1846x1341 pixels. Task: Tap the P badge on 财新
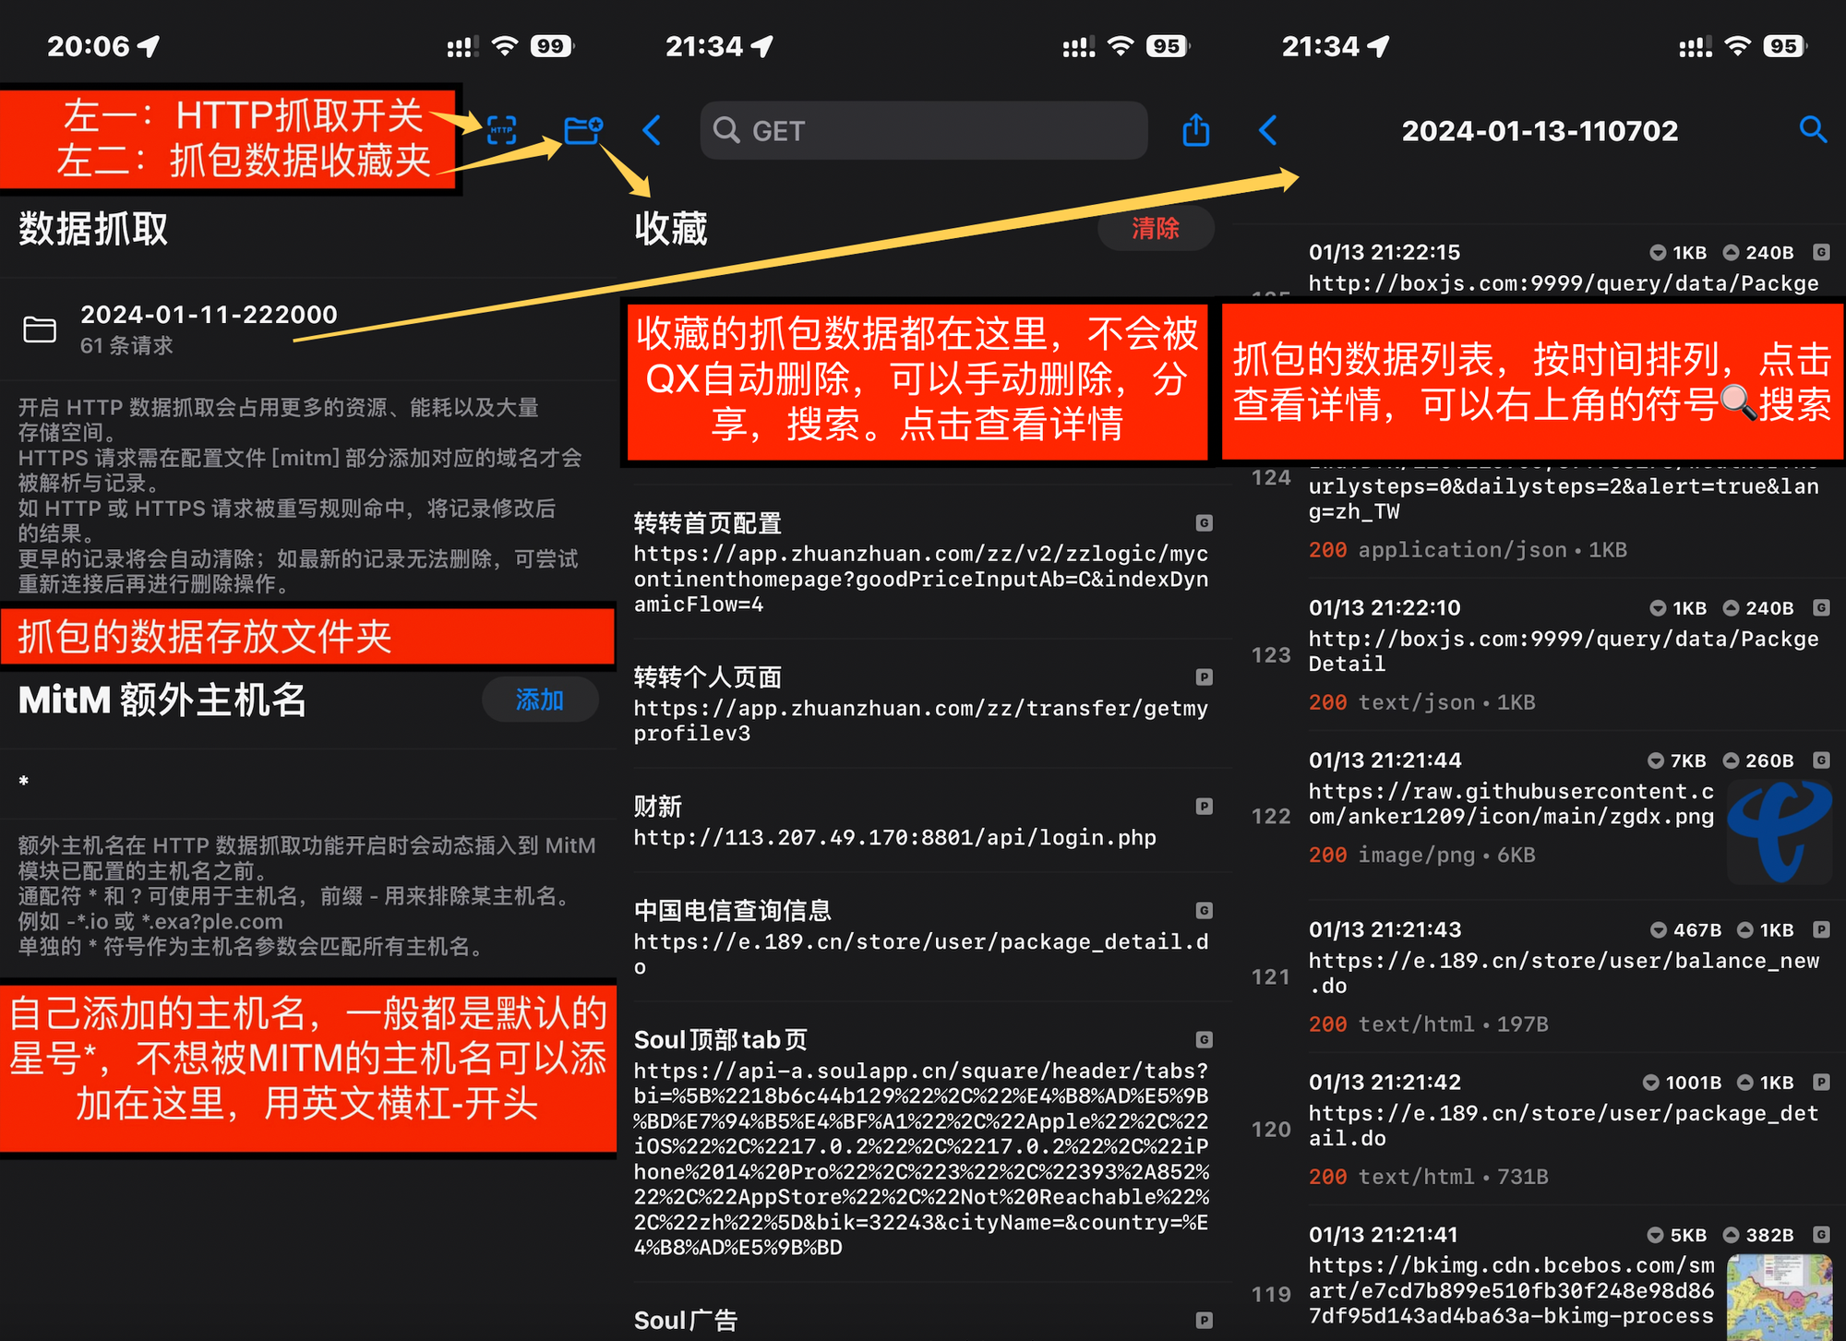1204,807
